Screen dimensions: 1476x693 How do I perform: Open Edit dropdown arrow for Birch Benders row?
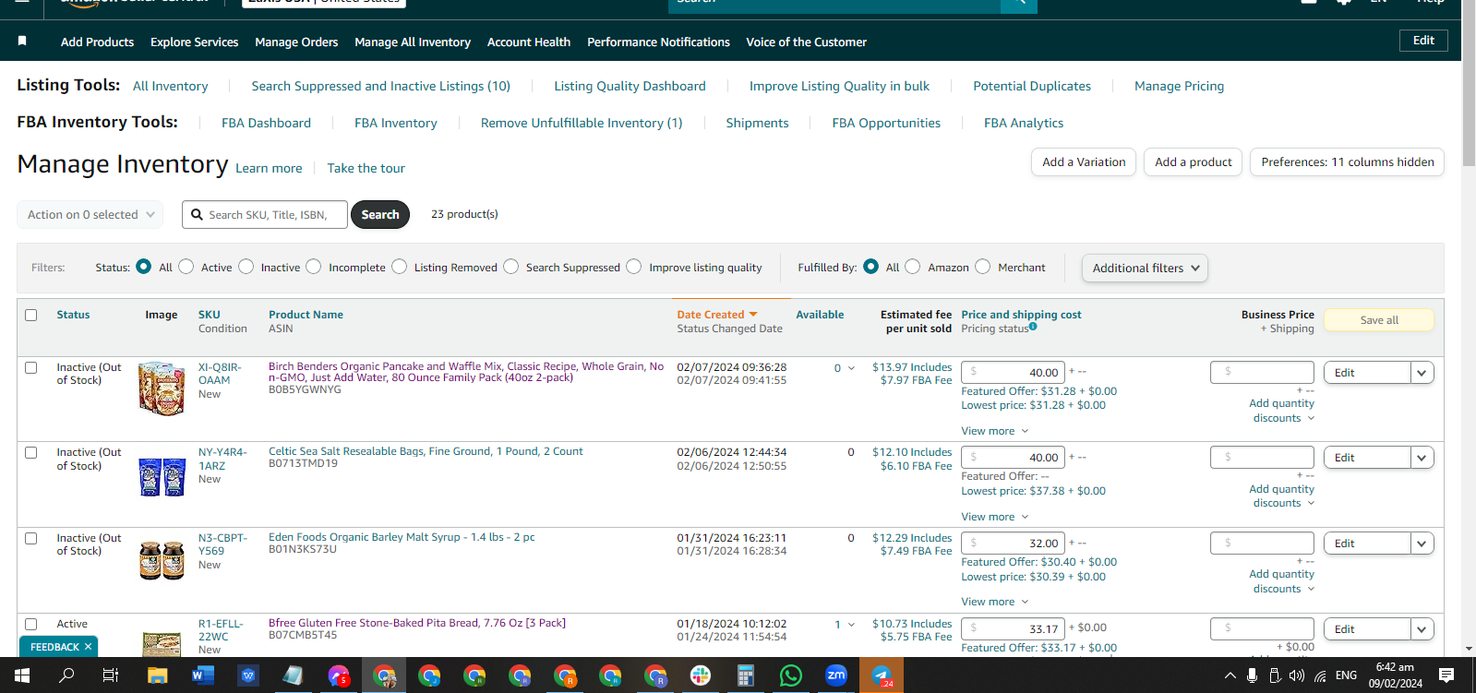(1422, 373)
